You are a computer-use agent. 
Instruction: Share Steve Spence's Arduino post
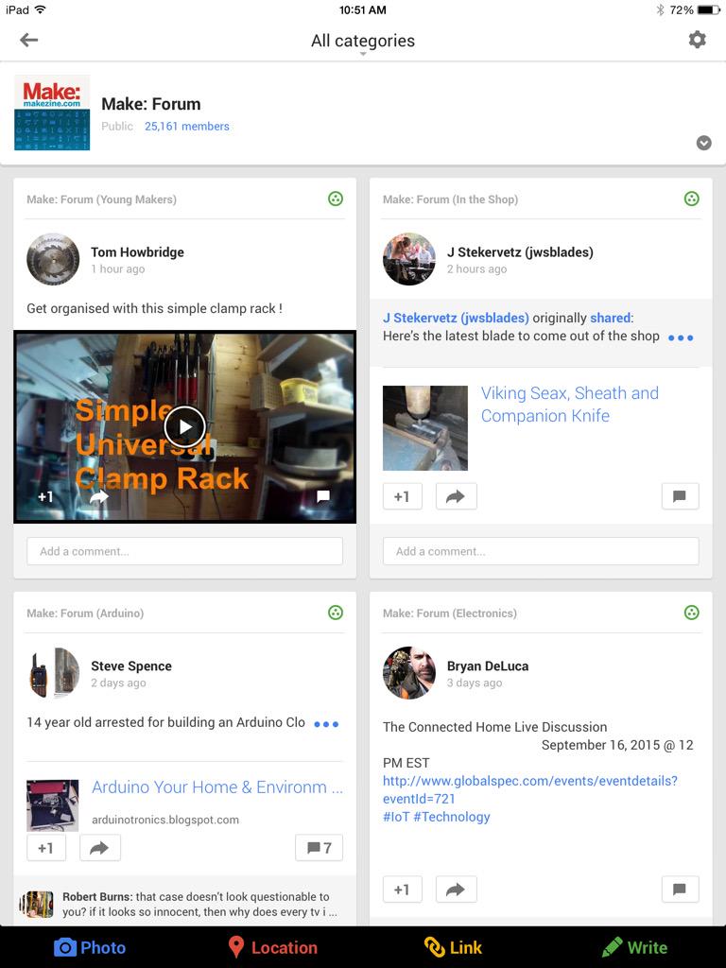coord(100,848)
